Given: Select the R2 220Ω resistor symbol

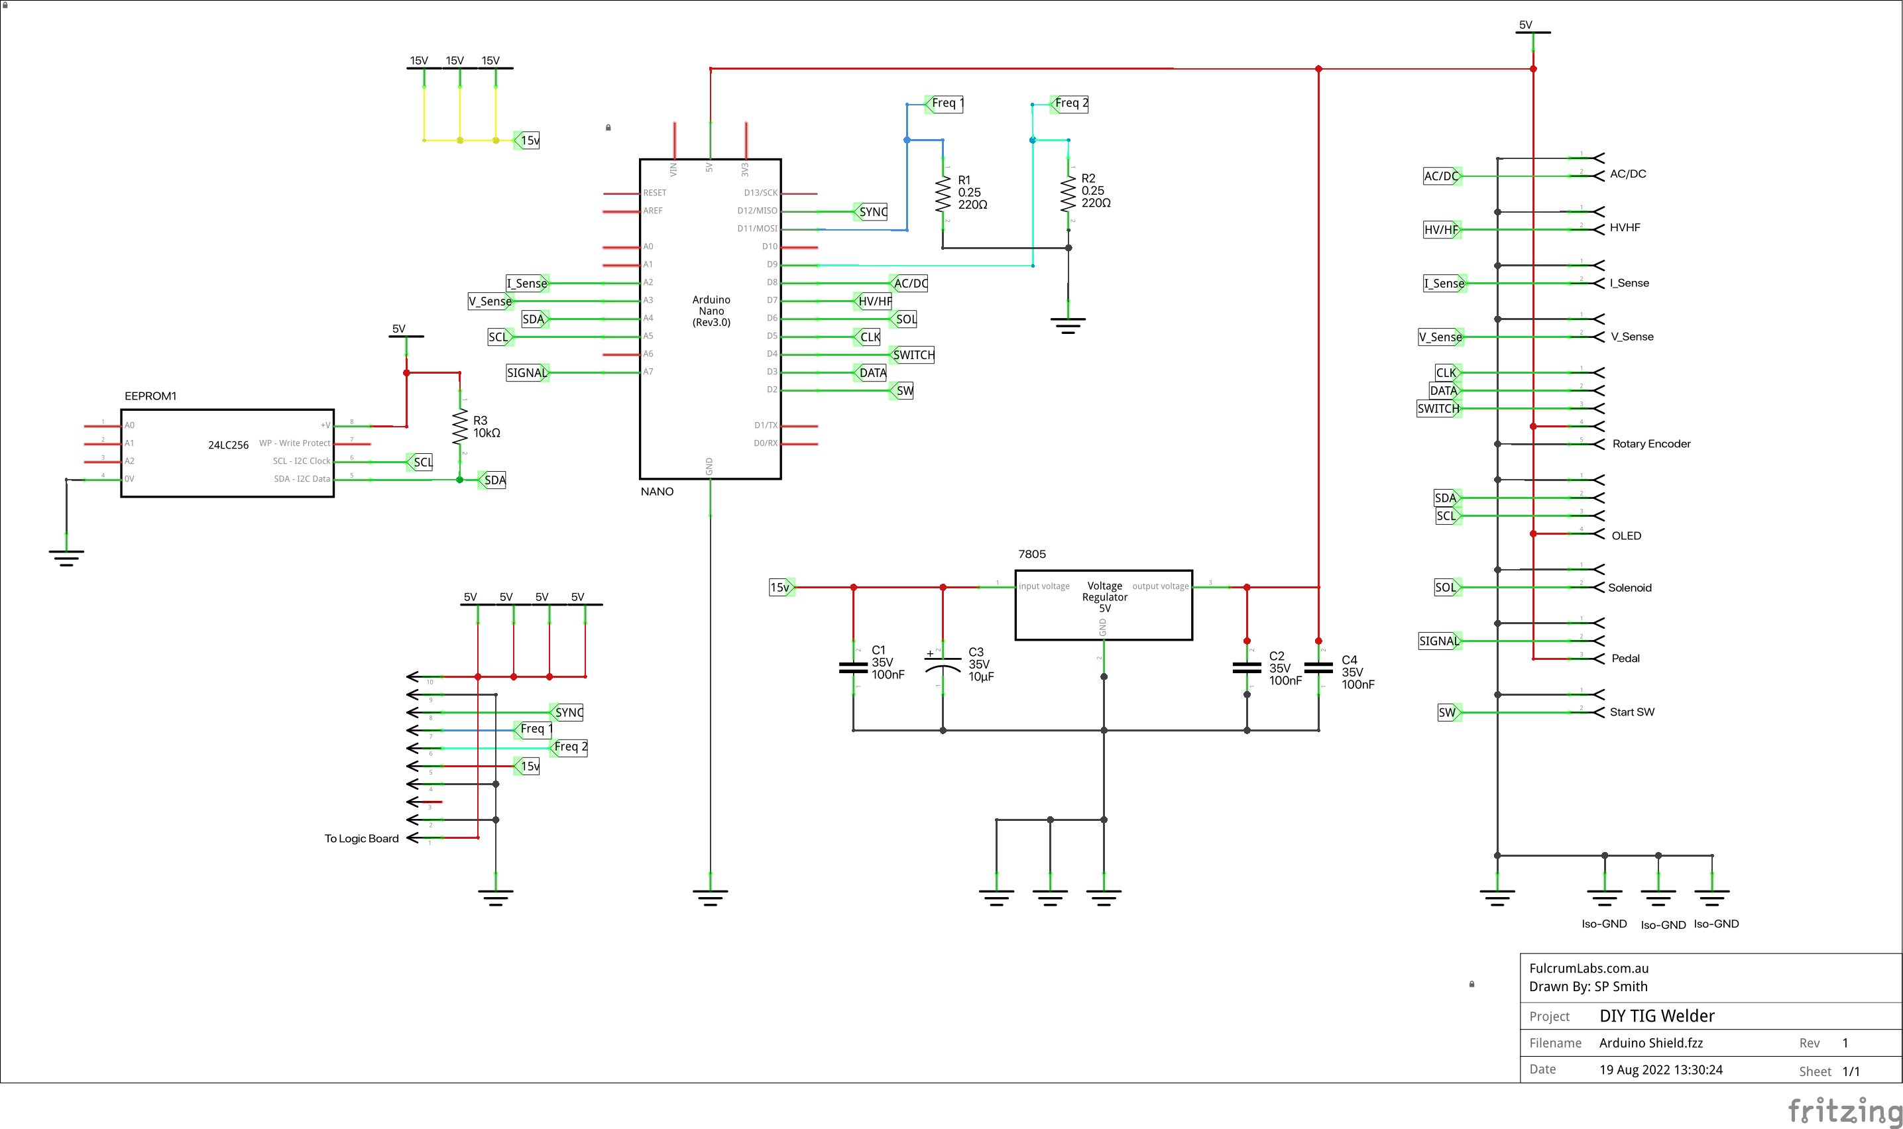Looking at the screenshot, I should [1068, 194].
